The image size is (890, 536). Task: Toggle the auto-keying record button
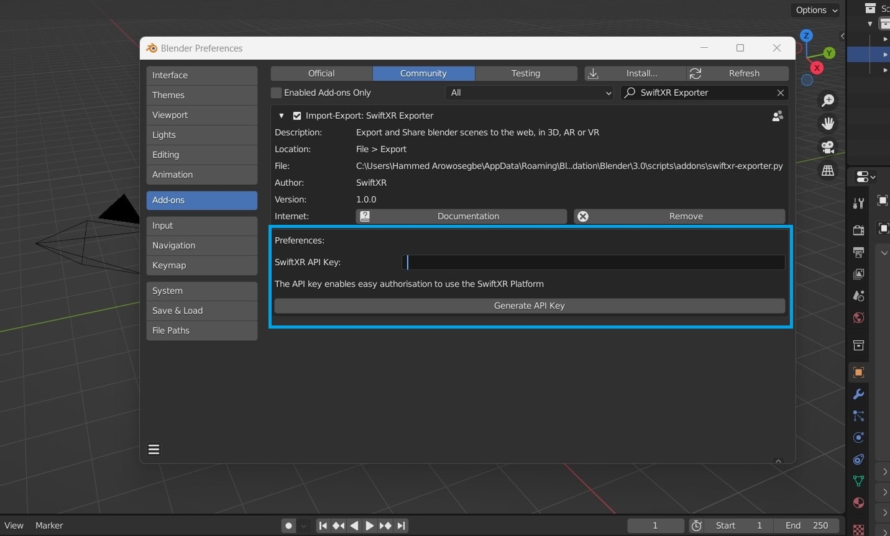click(x=288, y=525)
